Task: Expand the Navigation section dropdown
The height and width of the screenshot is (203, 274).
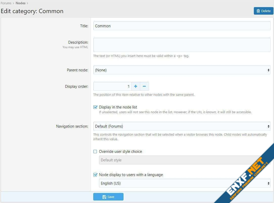Action: (182, 126)
